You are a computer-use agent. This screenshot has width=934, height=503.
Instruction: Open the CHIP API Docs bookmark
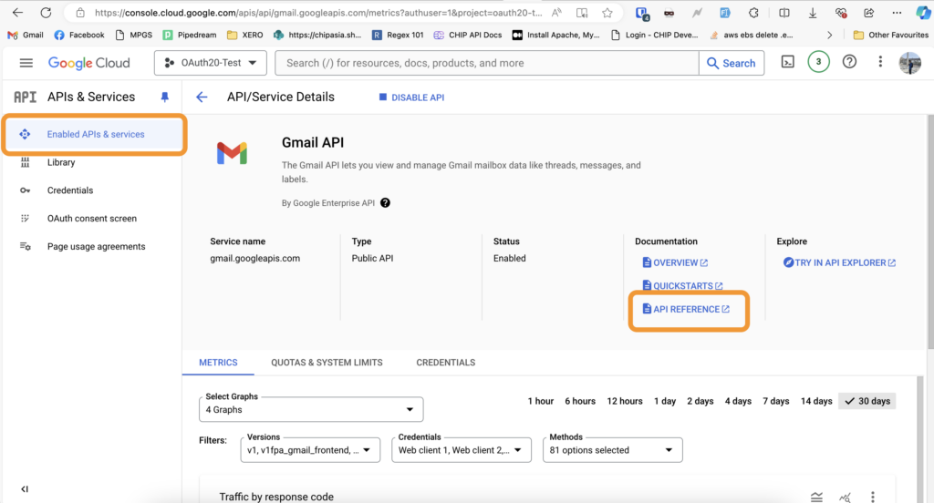tap(468, 36)
